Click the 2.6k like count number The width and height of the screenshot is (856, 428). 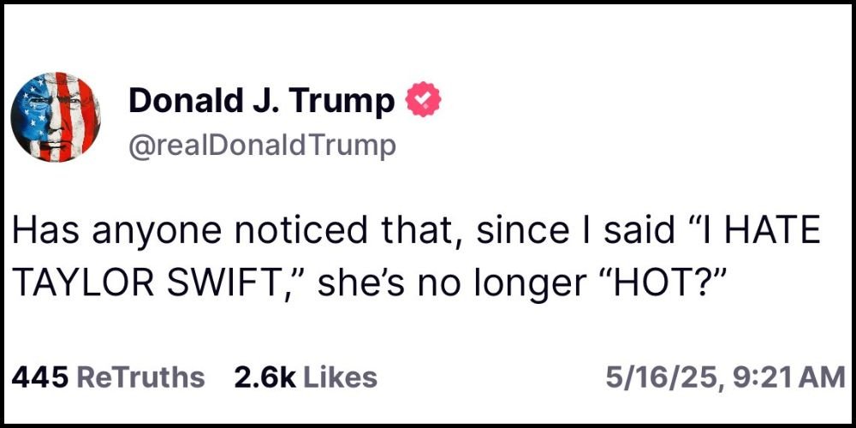[x=265, y=377]
